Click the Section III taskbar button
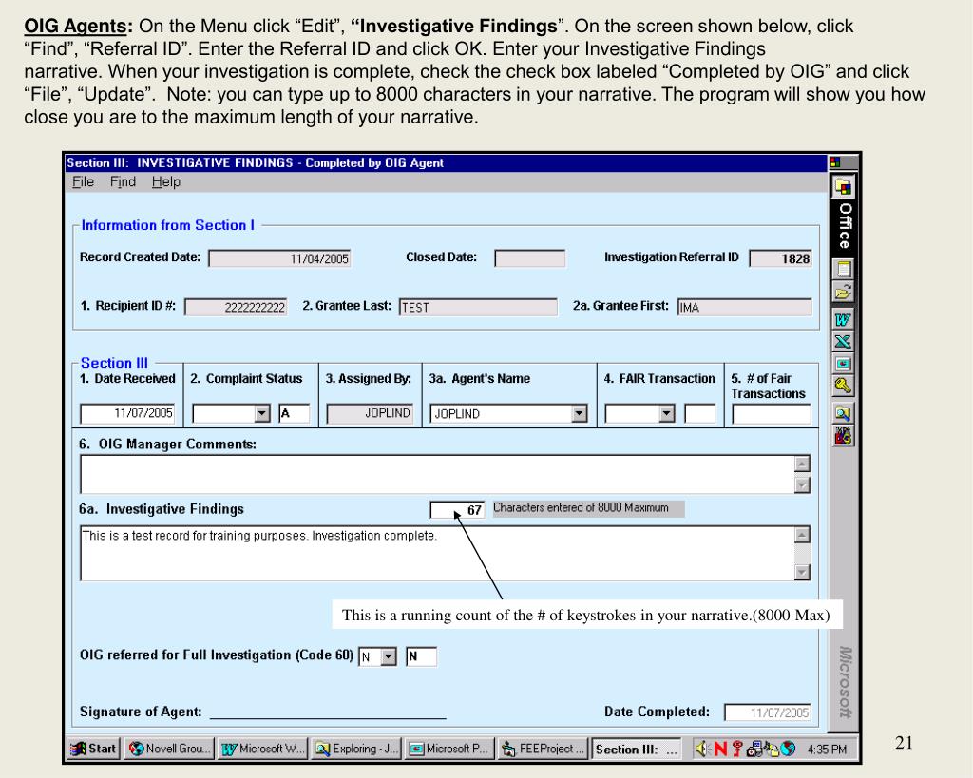 coord(637,749)
